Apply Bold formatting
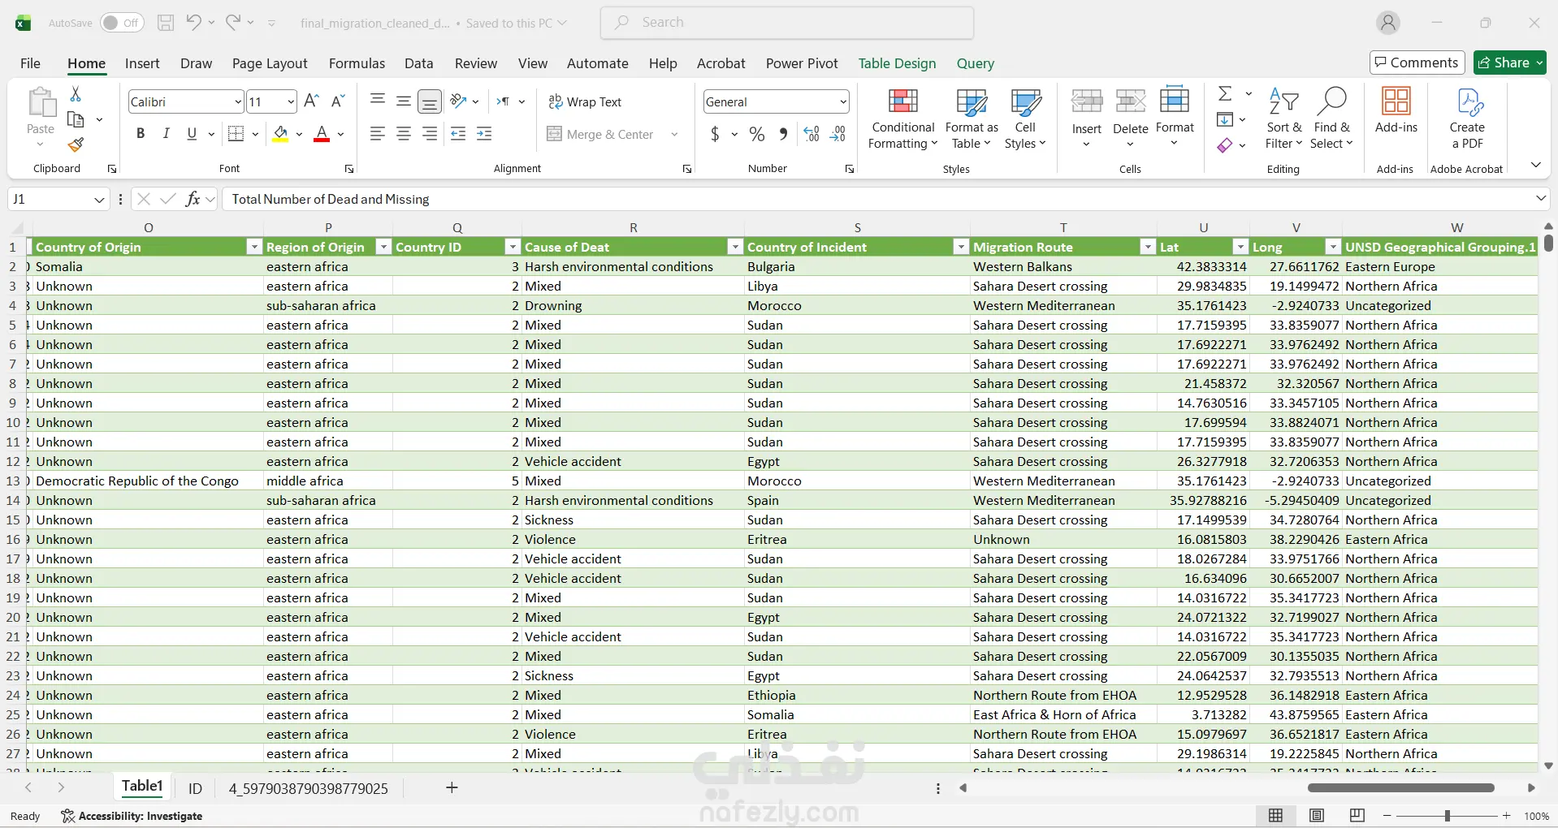1558x828 pixels. (141, 134)
